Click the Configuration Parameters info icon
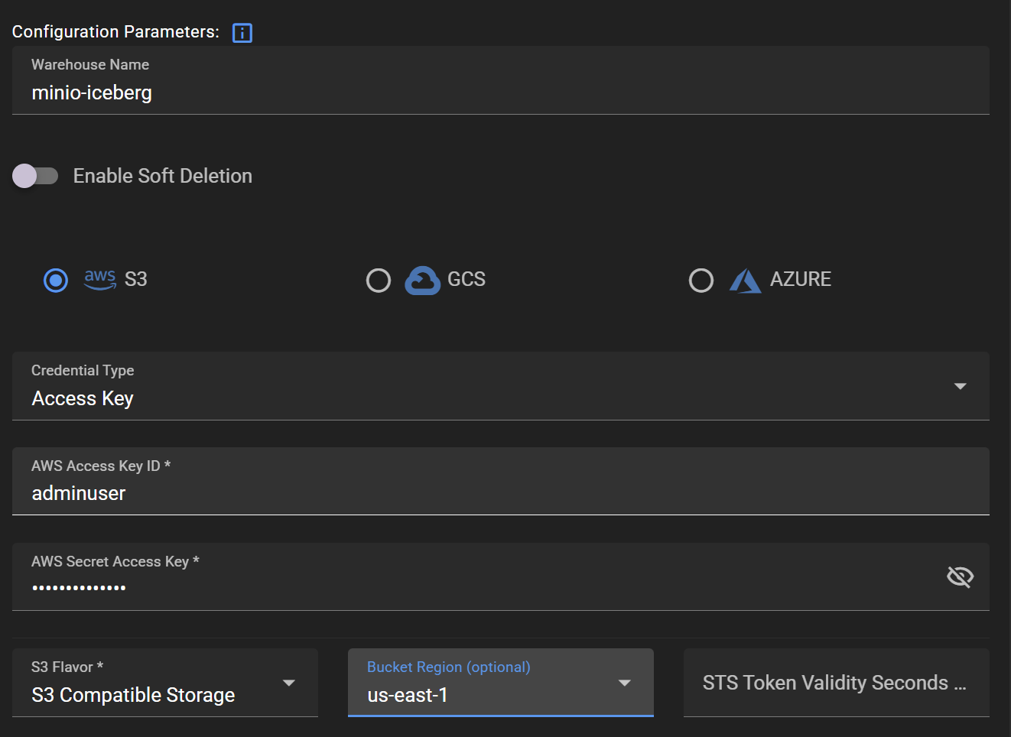The image size is (1011, 737). pyautogui.click(x=242, y=33)
